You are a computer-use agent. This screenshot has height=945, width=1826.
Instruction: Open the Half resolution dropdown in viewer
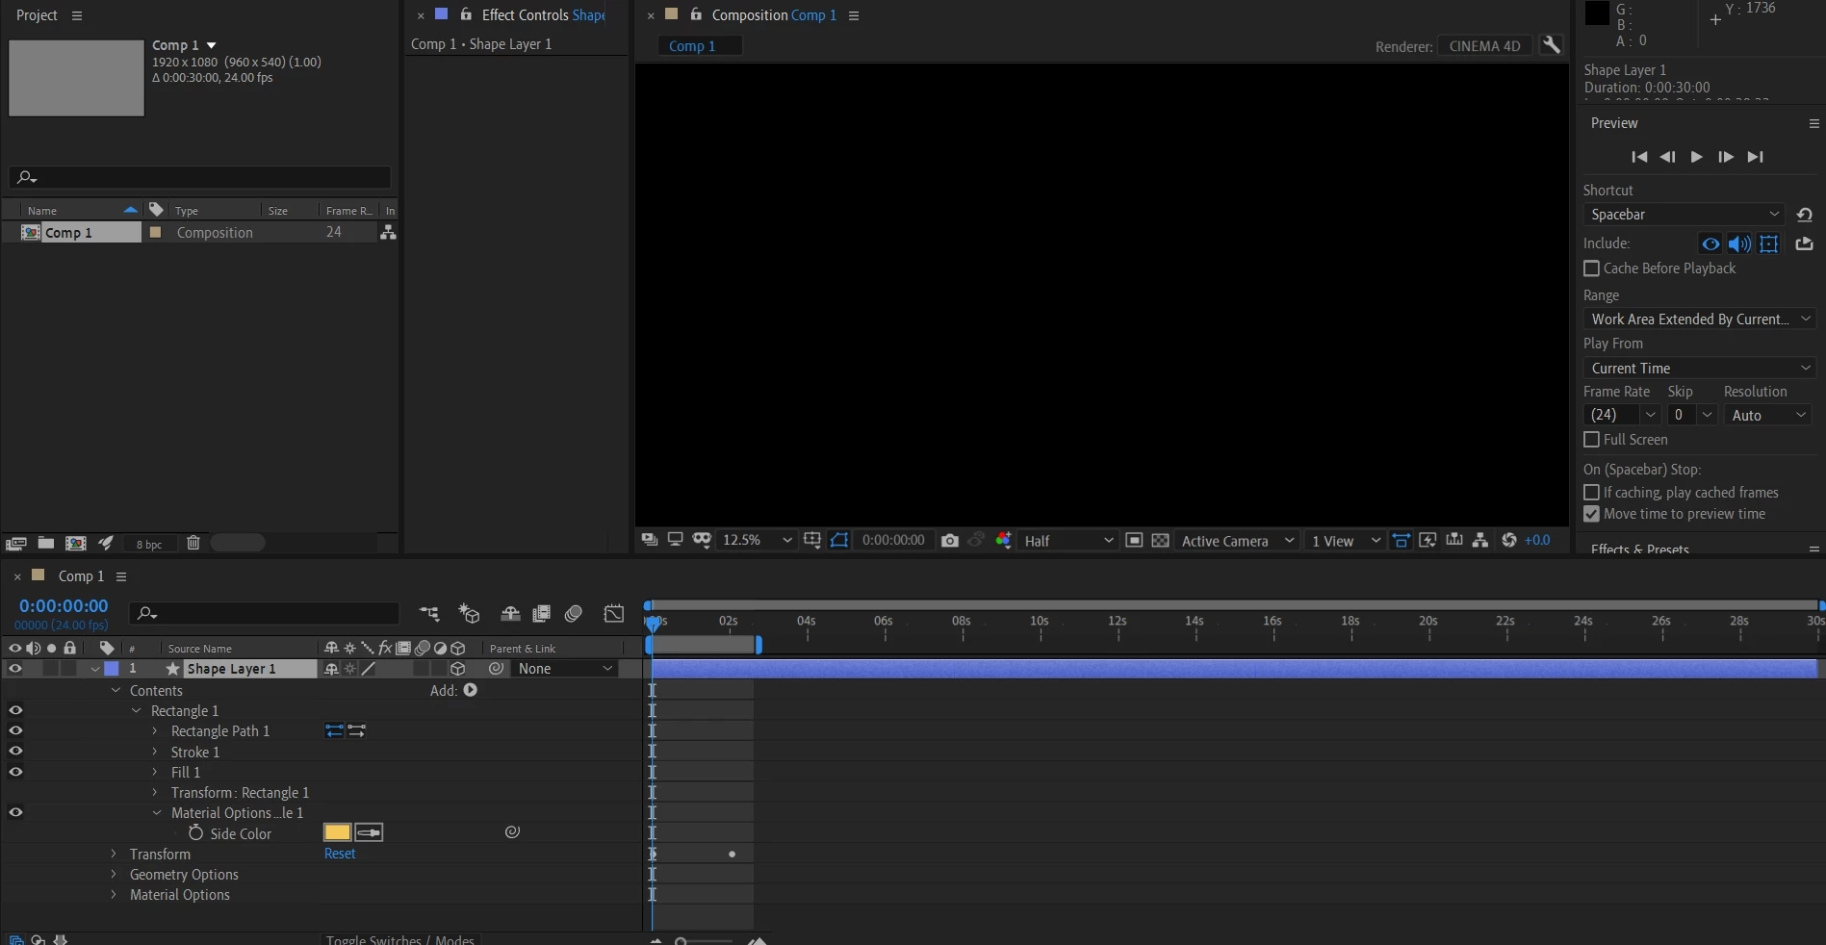pyautogui.click(x=1067, y=541)
